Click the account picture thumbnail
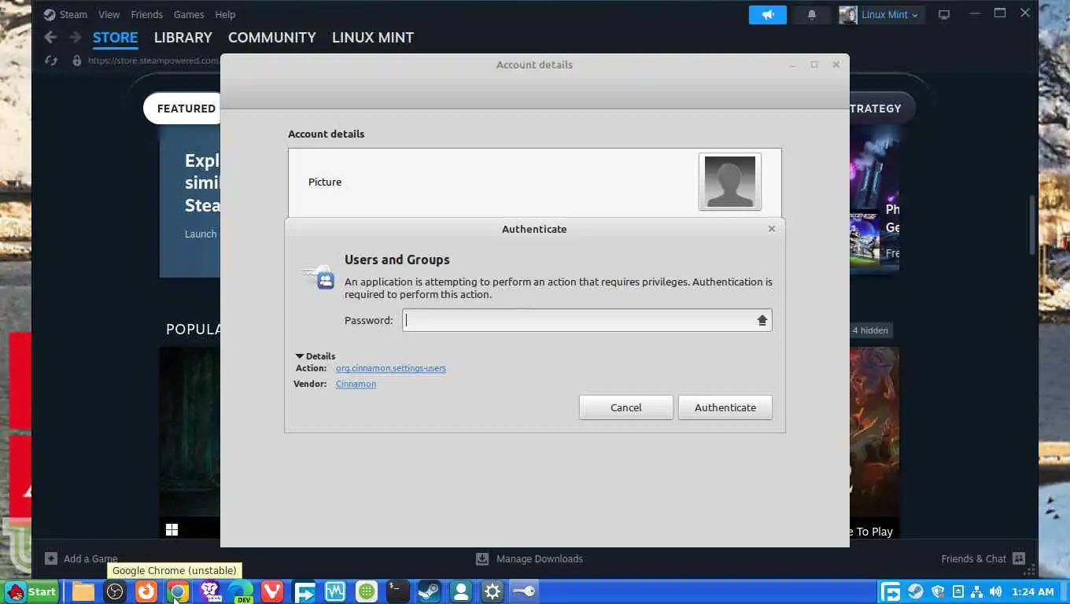1070x604 pixels. pyautogui.click(x=730, y=182)
